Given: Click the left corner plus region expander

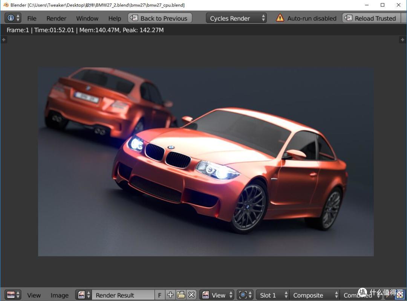Looking at the screenshot, I should [4, 40].
